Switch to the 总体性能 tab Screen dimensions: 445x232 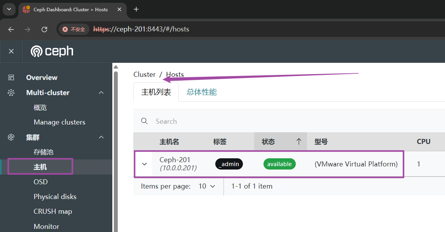(x=201, y=92)
